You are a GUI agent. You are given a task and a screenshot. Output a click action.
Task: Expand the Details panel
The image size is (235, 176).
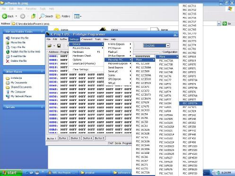(x=42, y=107)
